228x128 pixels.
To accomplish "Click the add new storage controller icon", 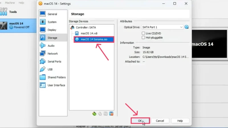I will click(94, 113).
